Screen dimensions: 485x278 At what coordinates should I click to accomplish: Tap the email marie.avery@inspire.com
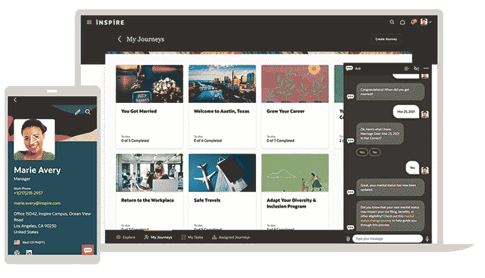click(37, 203)
